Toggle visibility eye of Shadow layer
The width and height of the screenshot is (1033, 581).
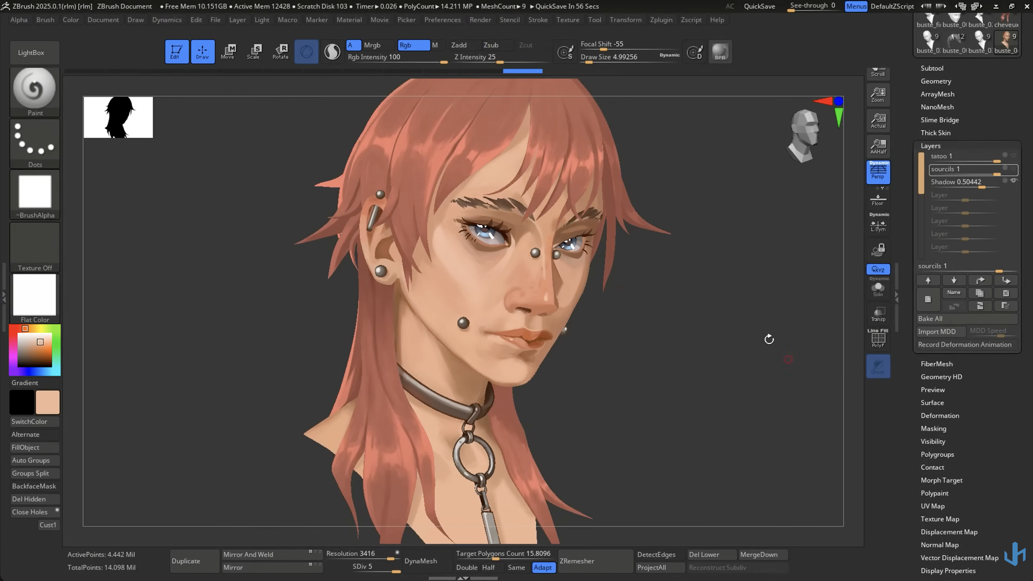pyautogui.click(x=1013, y=181)
